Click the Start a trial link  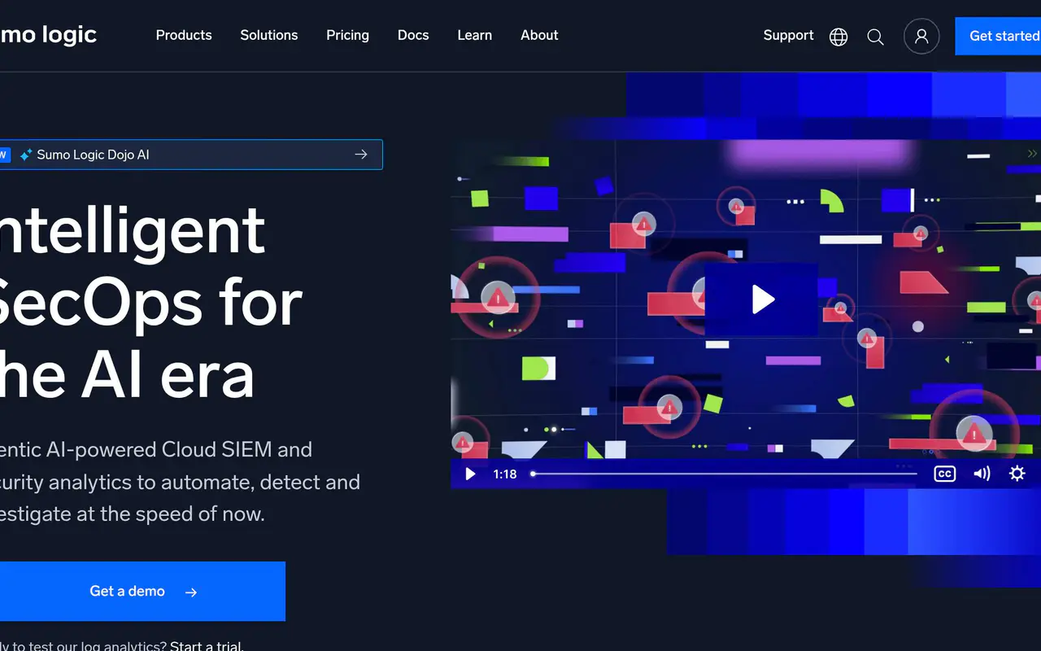(x=207, y=646)
